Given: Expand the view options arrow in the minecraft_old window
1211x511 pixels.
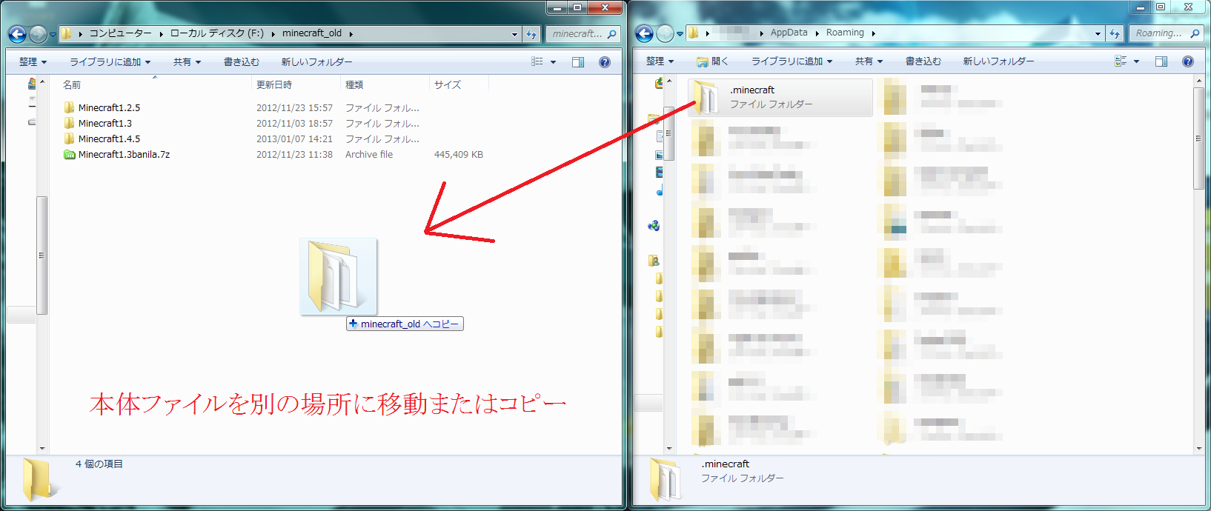Looking at the screenshot, I should [x=553, y=62].
